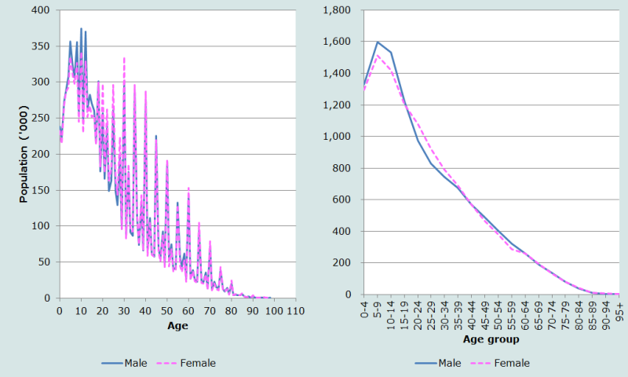Click the 150 value on left chart's y-axis
This screenshot has width=628, height=377.
pos(41,190)
